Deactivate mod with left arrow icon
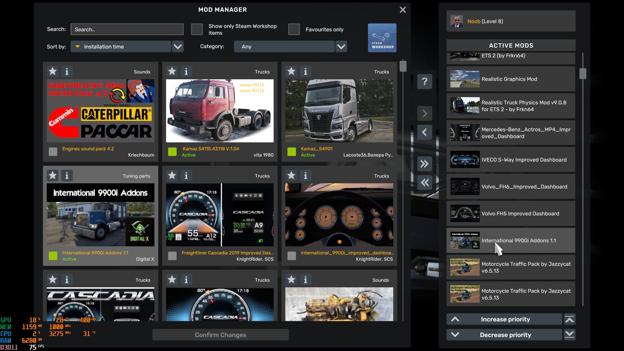Screen dimensions: 624x351 pos(424,132)
